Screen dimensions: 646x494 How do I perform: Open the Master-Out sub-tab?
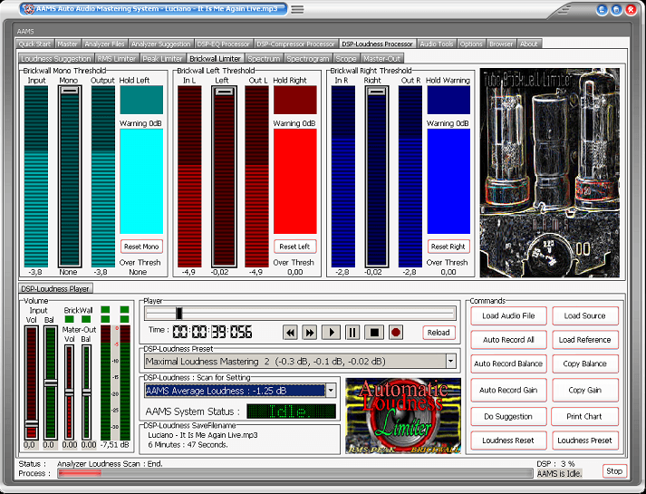coord(382,59)
